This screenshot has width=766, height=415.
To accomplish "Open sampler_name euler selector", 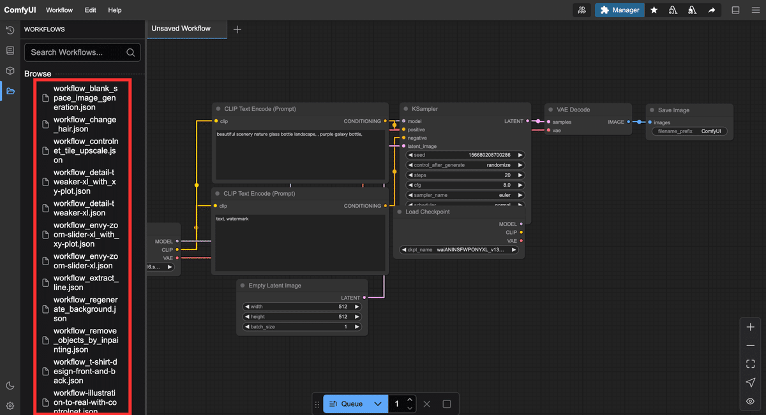I will (x=466, y=195).
